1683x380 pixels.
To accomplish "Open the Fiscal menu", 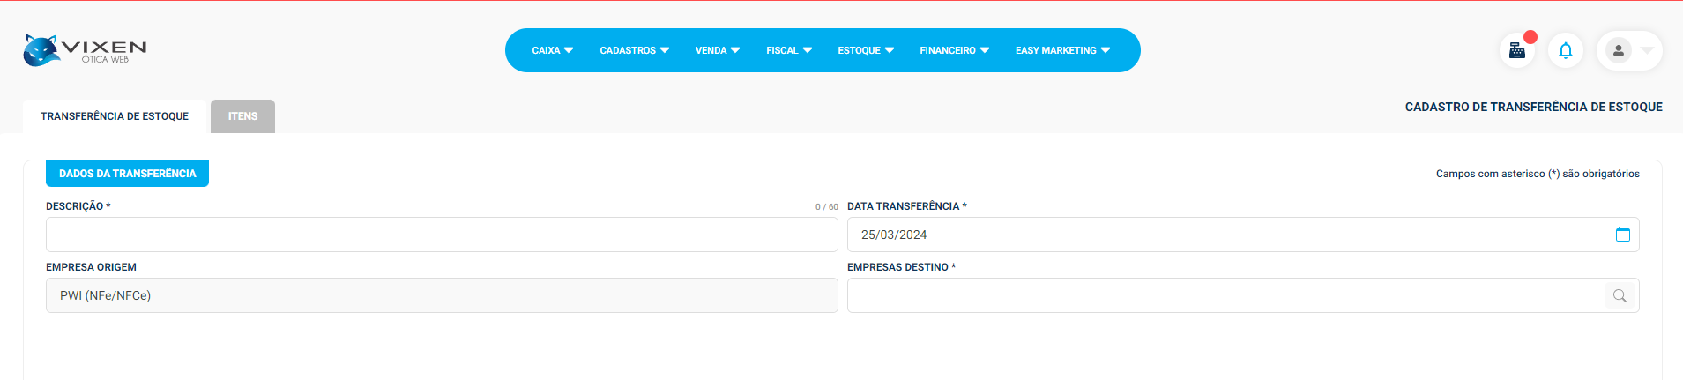I will click(x=788, y=50).
